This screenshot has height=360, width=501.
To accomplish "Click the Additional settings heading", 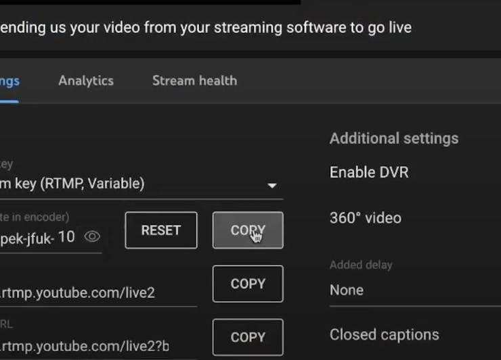I will [394, 138].
